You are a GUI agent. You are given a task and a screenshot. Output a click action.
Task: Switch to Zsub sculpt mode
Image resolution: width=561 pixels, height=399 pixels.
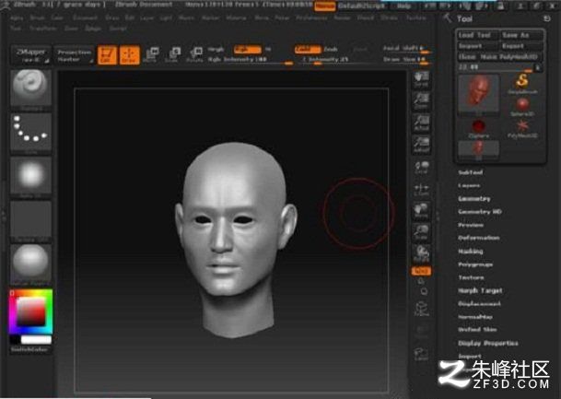tap(331, 50)
